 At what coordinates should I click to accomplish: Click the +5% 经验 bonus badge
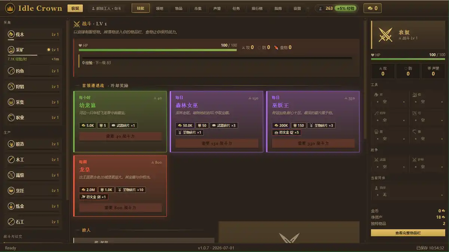tap(345, 8)
